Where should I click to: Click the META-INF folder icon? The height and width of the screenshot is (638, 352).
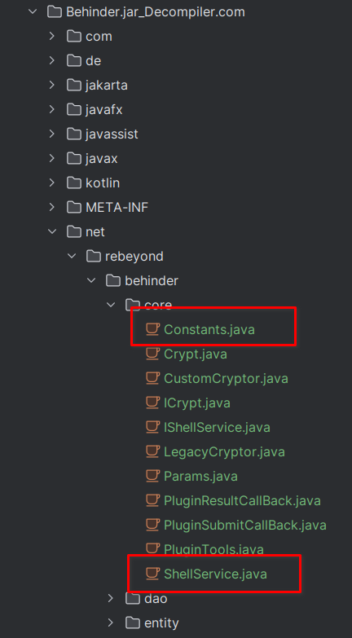(73, 208)
